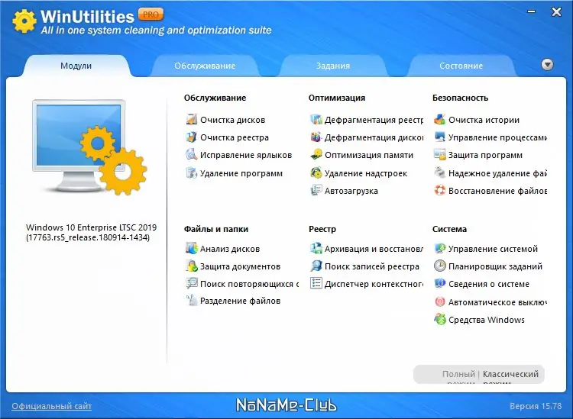The height and width of the screenshot is (419, 573).
Task: Click the computer with gears image
Action: click(89, 147)
